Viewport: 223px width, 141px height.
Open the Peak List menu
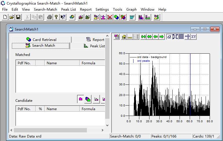click(68, 9)
